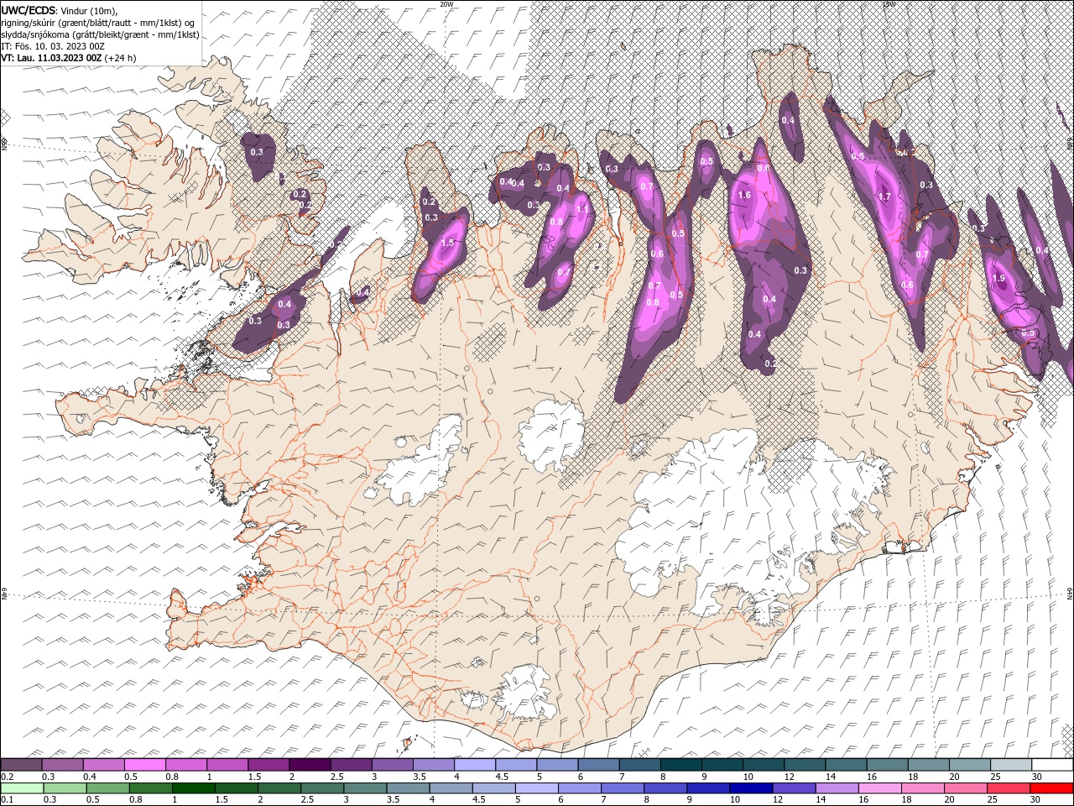
Task: Click the 'slydda/snjókoma' legend description line
Action: coord(101,34)
